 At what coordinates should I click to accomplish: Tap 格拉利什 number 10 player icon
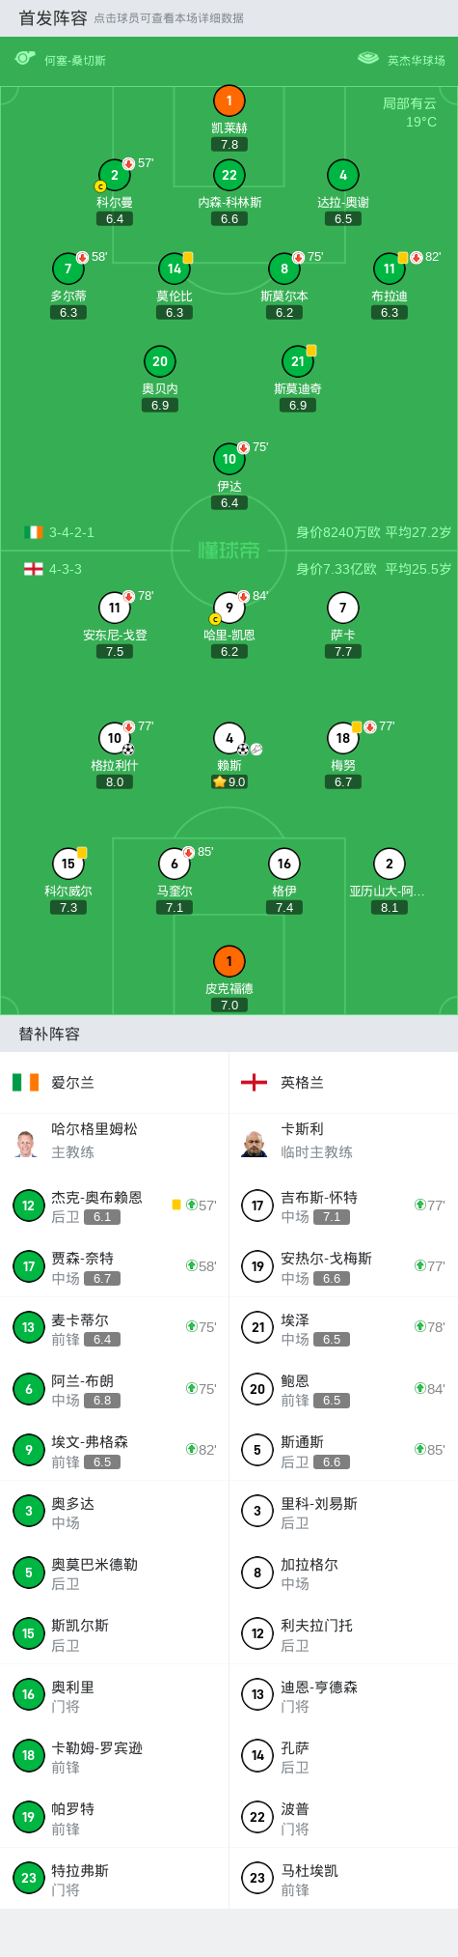(115, 738)
